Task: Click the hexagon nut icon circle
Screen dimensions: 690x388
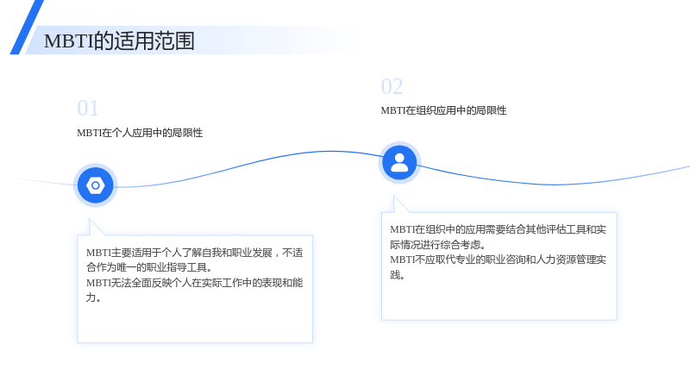Action: (x=96, y=185)
